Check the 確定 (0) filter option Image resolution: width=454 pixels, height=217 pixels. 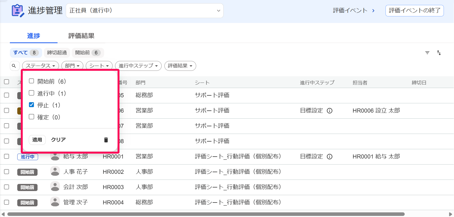pos(32,117)
